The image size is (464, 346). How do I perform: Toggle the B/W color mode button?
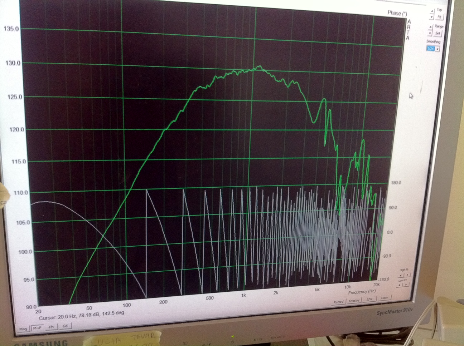369,299
